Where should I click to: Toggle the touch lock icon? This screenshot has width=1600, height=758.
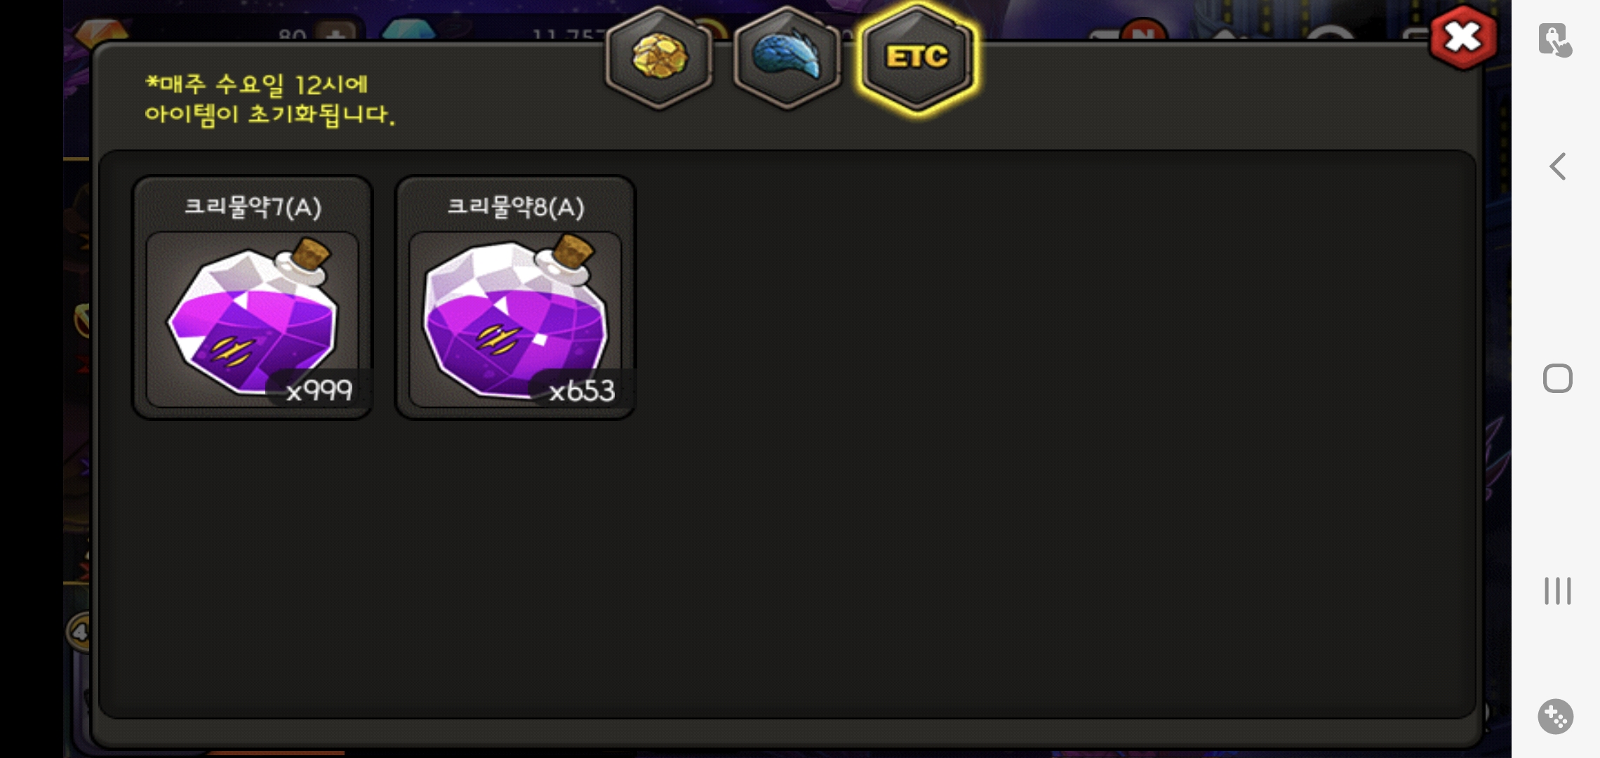coord(1555,39)
